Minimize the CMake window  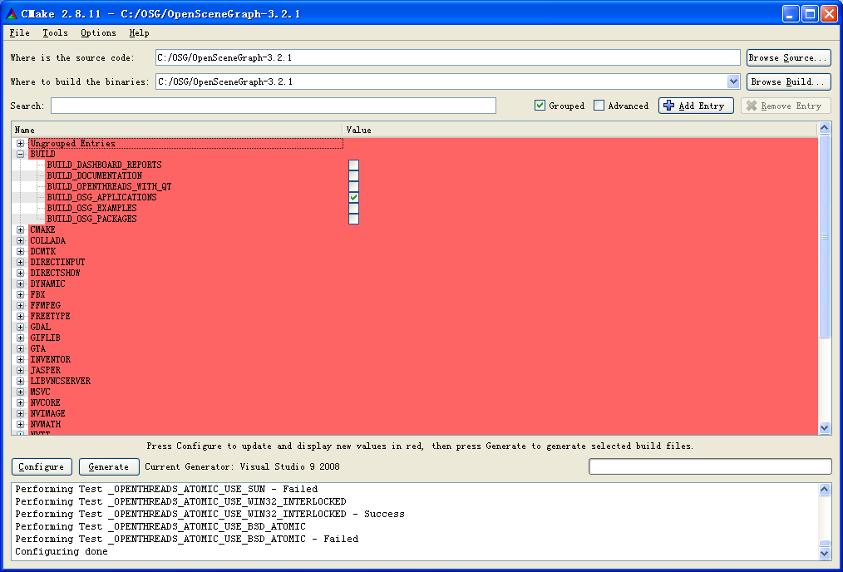click(x=791, y=13)
